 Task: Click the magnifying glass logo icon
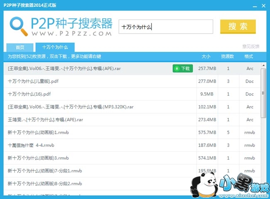coord(19,26)
